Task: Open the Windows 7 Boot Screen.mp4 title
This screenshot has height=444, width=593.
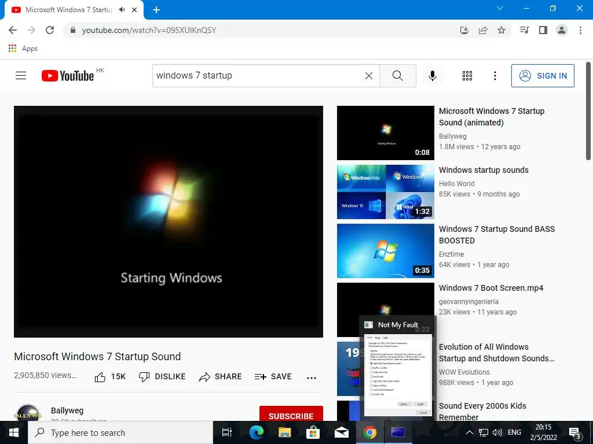Action: point(491,288)
